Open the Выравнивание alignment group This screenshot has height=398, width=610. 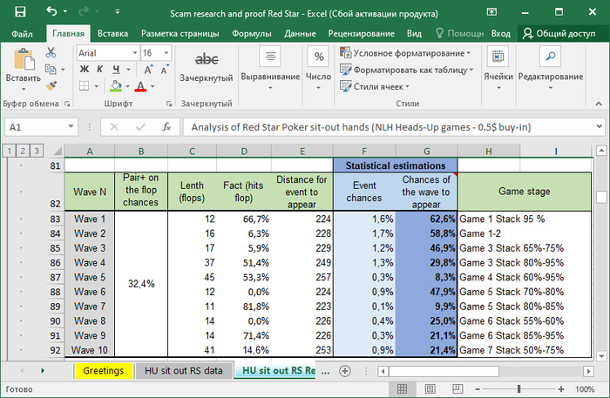point(270,70)
